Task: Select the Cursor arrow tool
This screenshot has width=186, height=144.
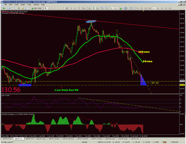Action: click(x=46, y=8)
